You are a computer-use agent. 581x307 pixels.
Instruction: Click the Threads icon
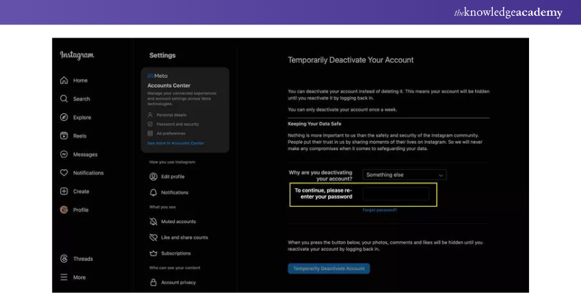point(64,259)
